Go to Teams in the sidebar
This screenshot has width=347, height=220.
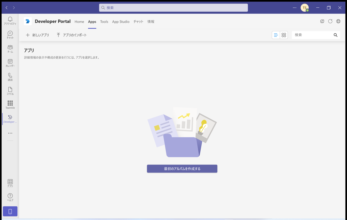click(10, 49)
